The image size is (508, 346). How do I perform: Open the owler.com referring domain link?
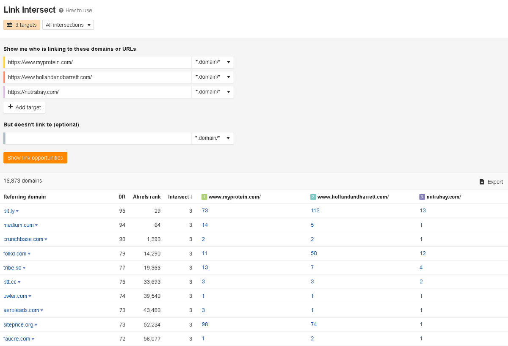pyautogui.click(x=15, y=296)
